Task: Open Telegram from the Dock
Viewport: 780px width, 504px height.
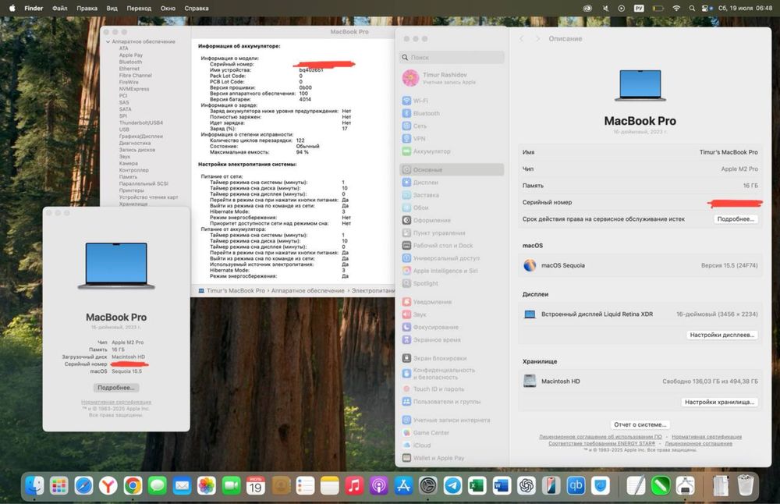Action: (452, 485)
